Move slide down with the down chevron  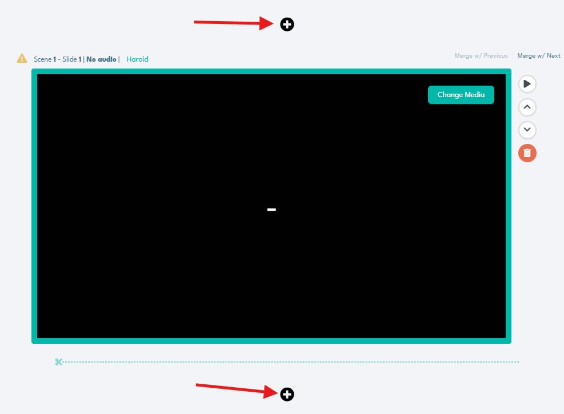coord(527,130)
